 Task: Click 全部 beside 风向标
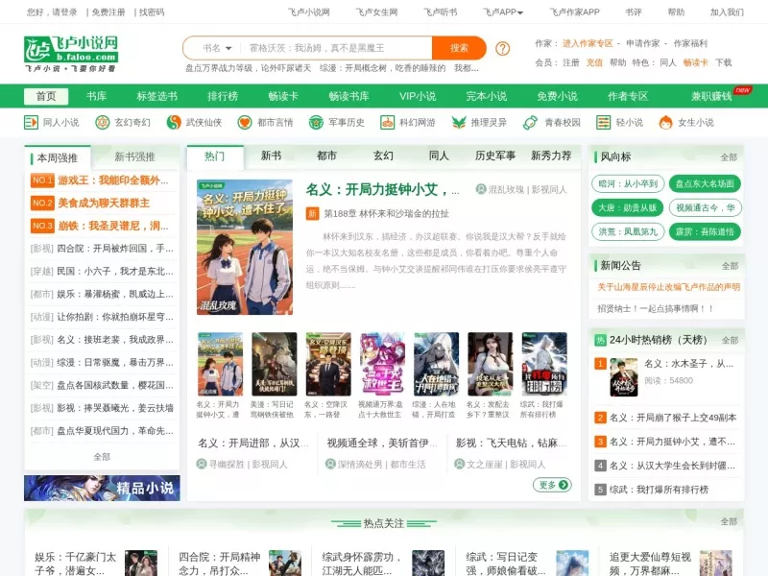(x=729, y=157)
